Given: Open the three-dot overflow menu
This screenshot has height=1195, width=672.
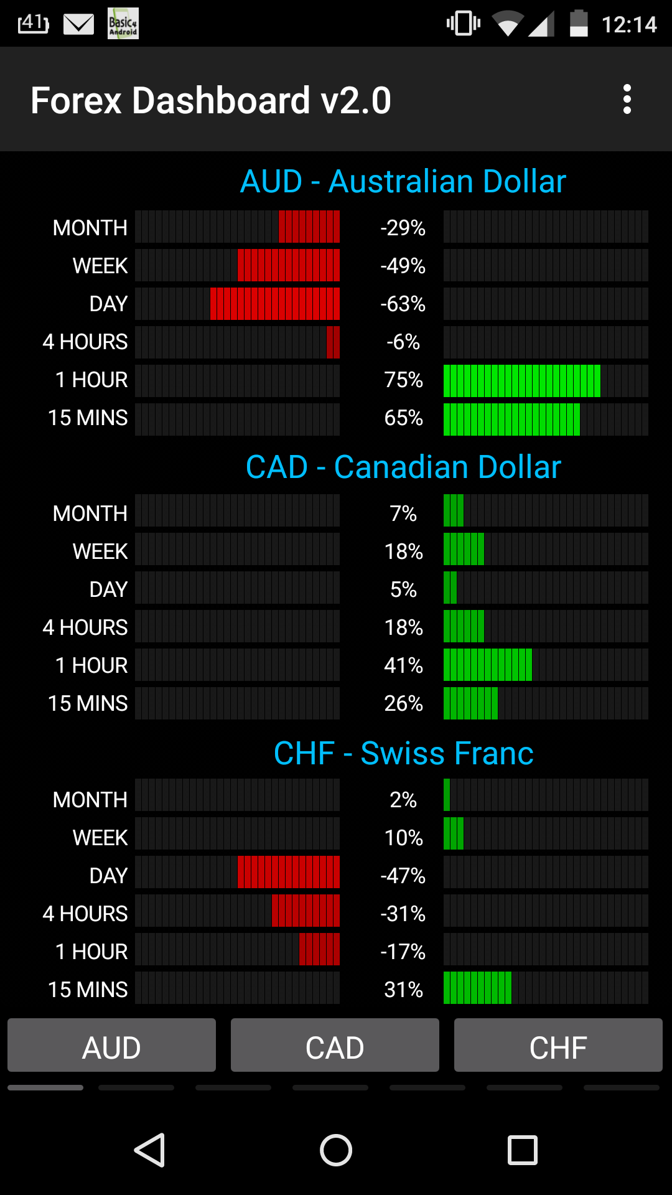Looking at the screenshot, I should pyautogui.click(x=627, y=100).
